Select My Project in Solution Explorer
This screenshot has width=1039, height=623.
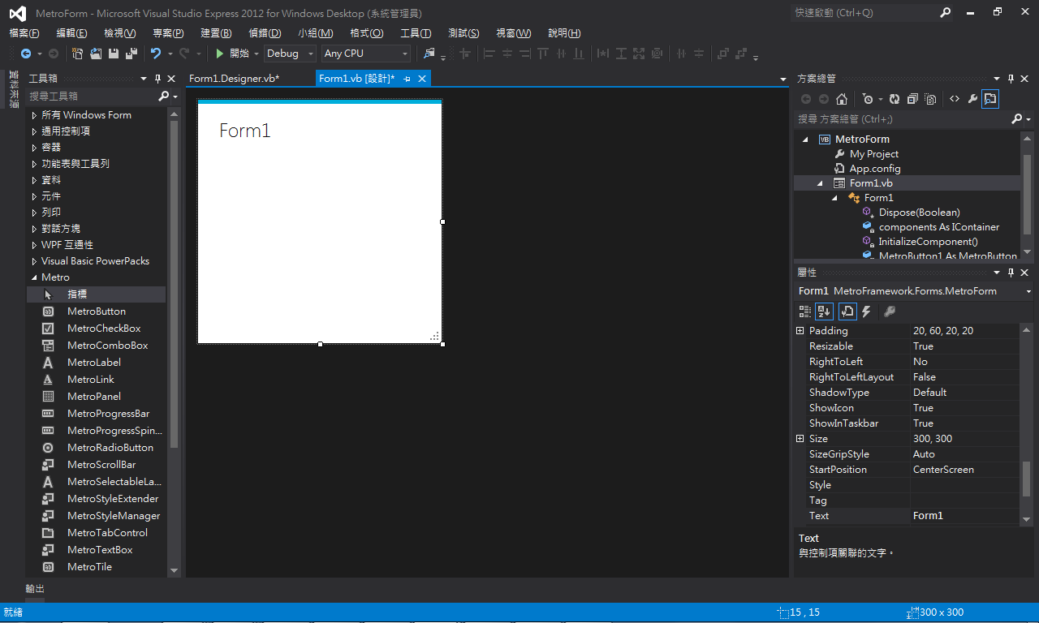874,154
